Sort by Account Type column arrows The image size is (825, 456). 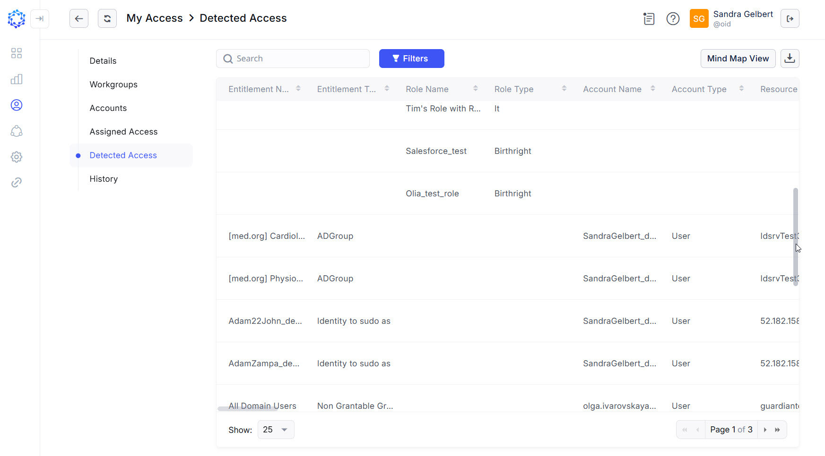(x=741, y=89)
